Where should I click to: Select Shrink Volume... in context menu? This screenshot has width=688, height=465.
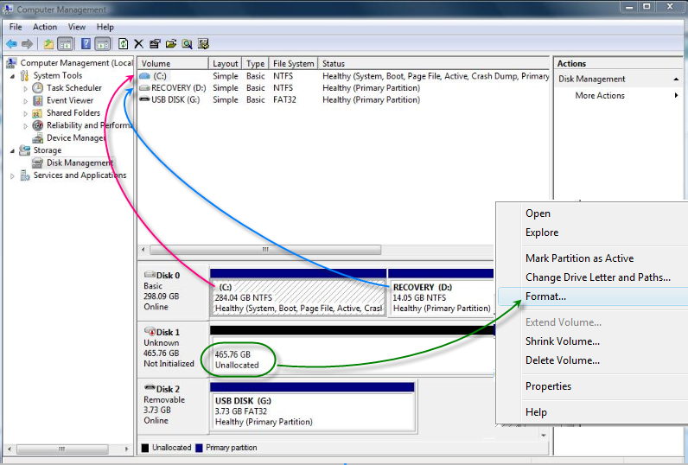[562, 341]
